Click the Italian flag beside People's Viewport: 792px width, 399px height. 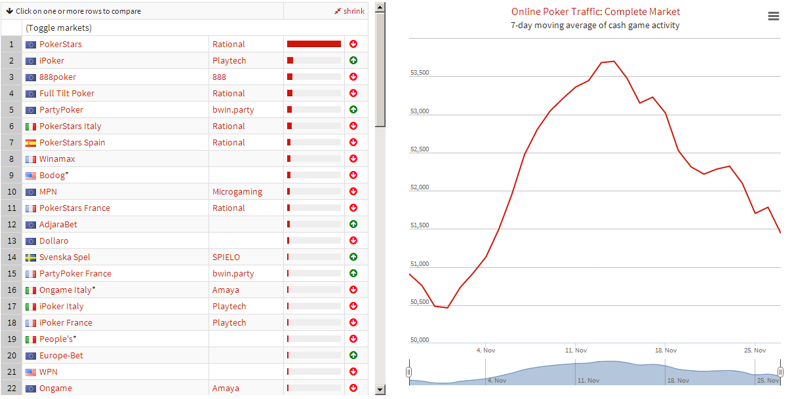tap(31, 339)
